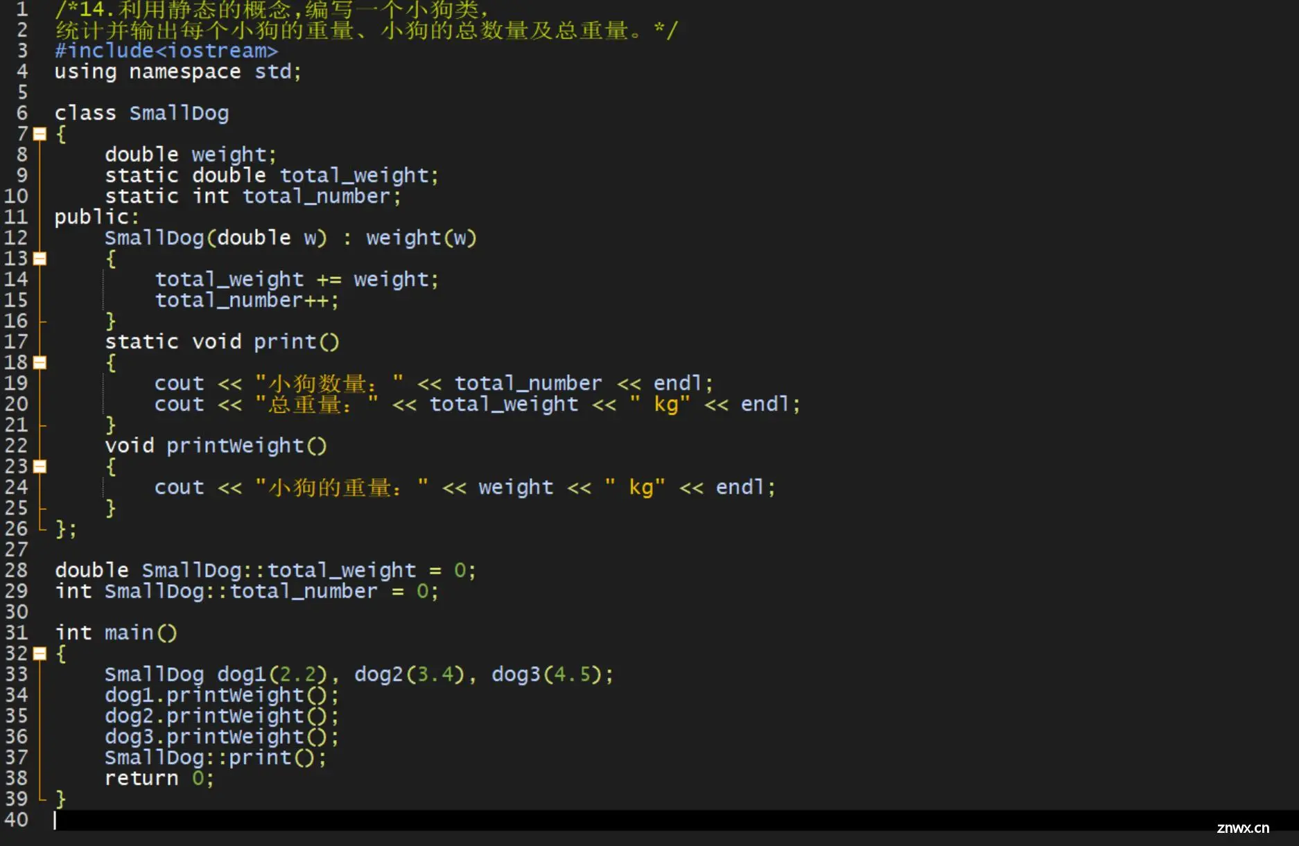Click the 'using namespace std;' line
The height and width of the screenshot is (846, 1299).
click(x=178, y=71)
